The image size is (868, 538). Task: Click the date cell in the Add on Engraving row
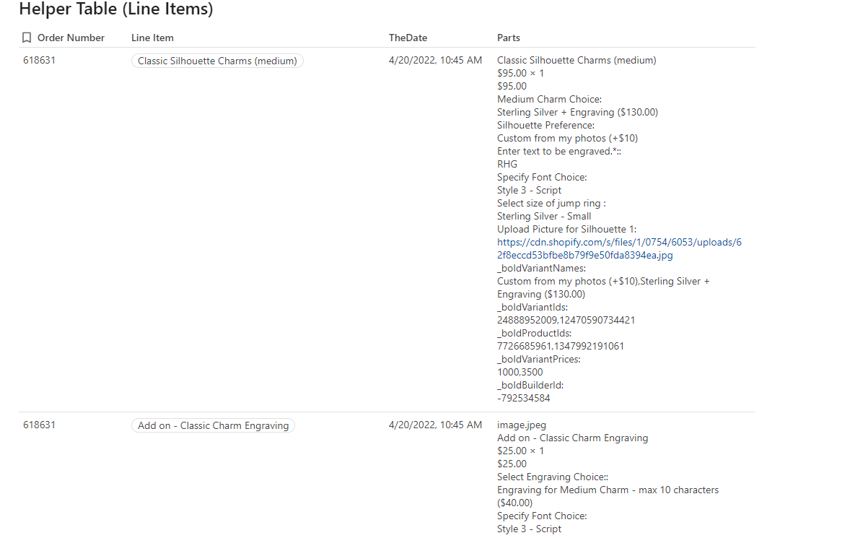click(435, 425)
